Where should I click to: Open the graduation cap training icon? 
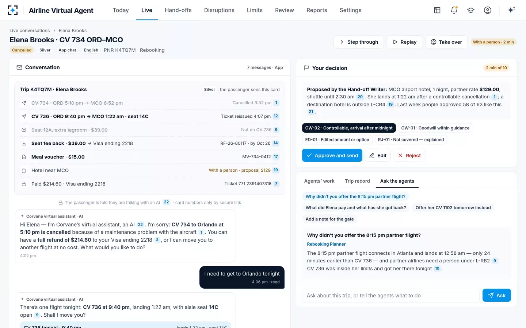pyautogui.click(x=471, y=10)
